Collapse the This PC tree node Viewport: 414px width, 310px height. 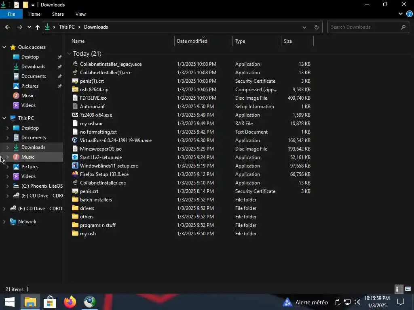[4, 118]
